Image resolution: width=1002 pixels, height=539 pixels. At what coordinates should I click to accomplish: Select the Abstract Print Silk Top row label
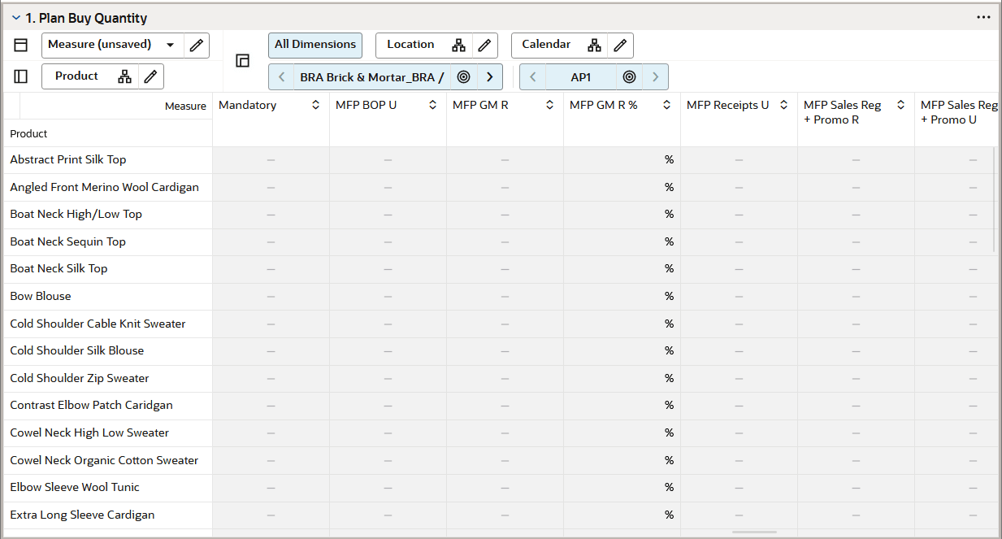tap(67, 159)
